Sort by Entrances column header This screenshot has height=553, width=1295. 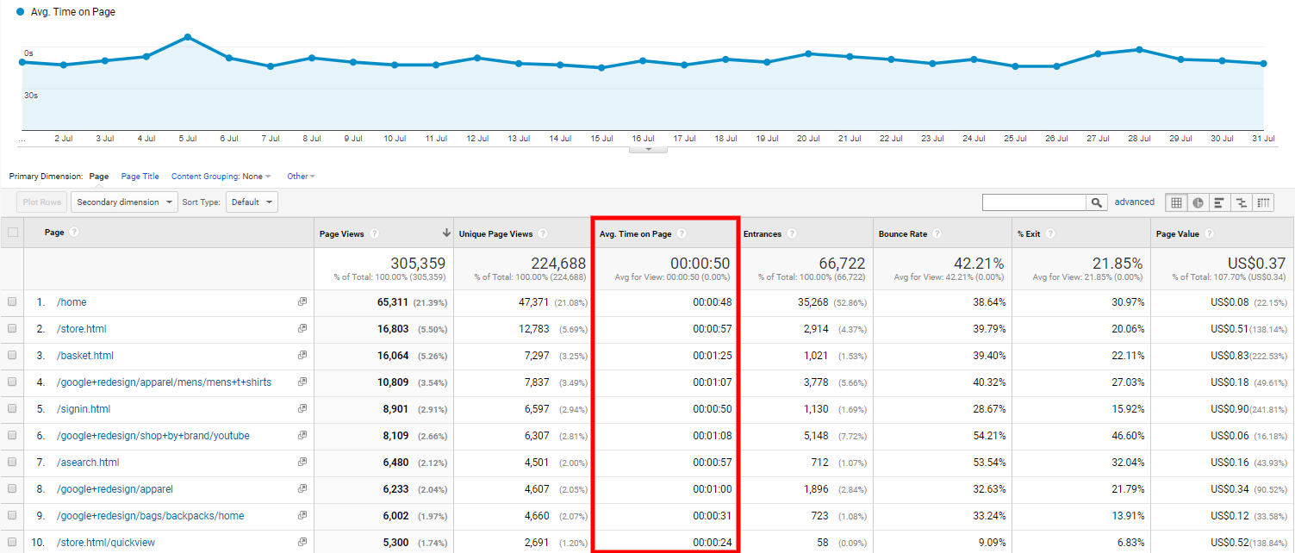762,233
